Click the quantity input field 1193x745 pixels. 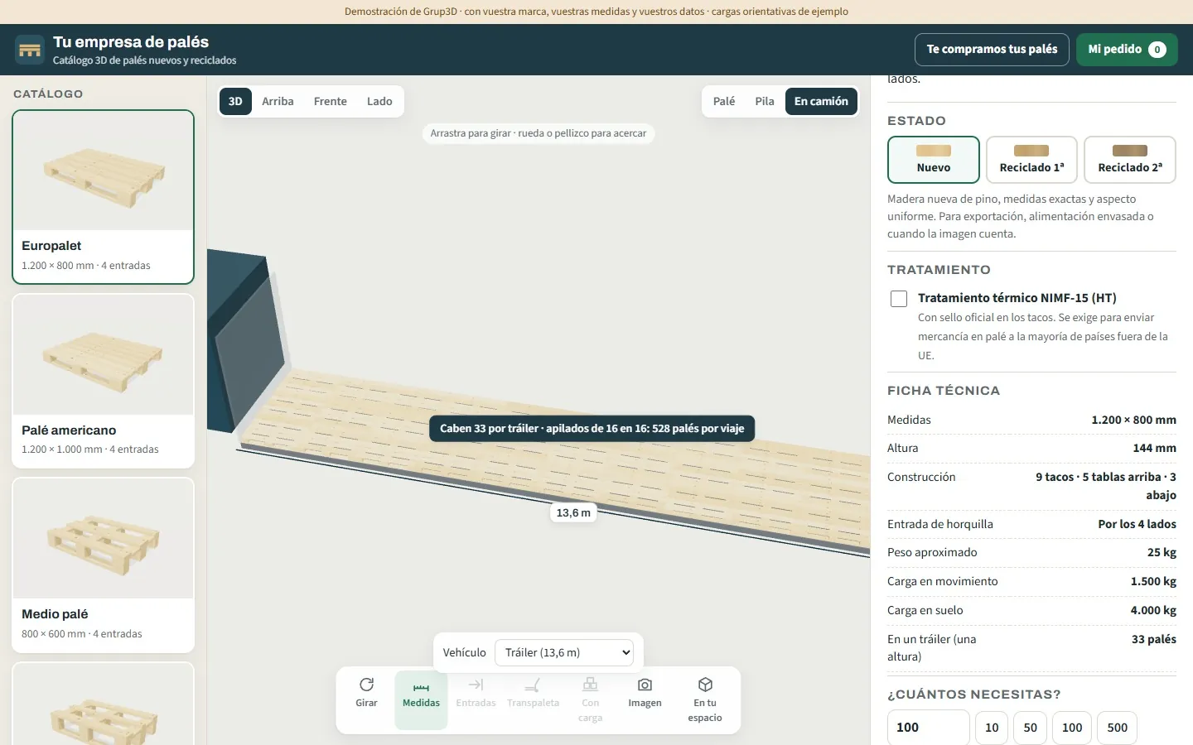click(928, 728)
